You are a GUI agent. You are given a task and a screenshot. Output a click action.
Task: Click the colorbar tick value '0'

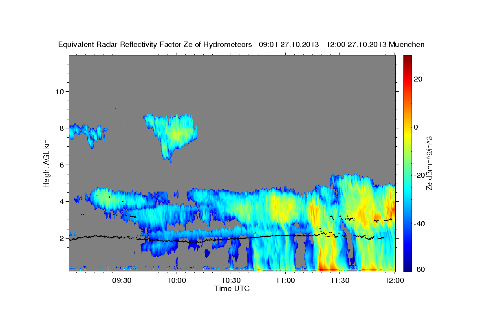click(x=416, y=128)
